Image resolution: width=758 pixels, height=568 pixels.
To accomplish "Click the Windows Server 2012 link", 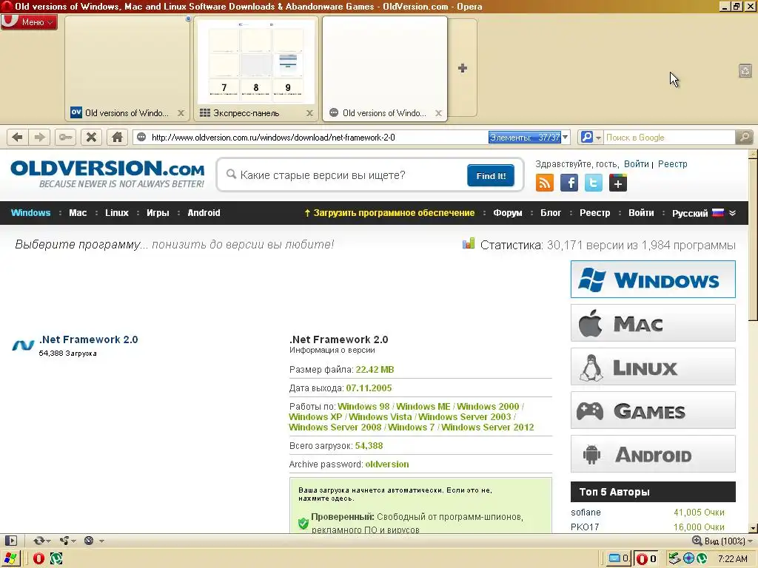I will (x=487, y=427).
